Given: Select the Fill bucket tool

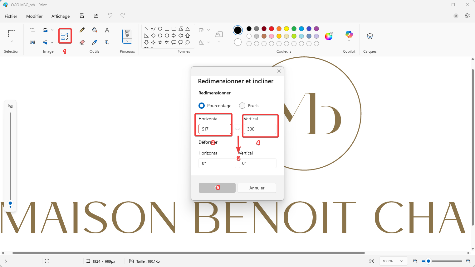Looking at the screenshot, I should (95, 30).
